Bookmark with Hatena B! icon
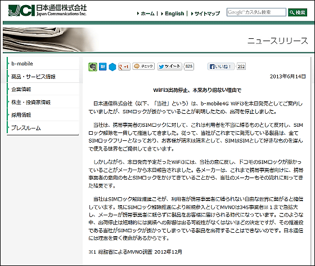 click(102, 66)
